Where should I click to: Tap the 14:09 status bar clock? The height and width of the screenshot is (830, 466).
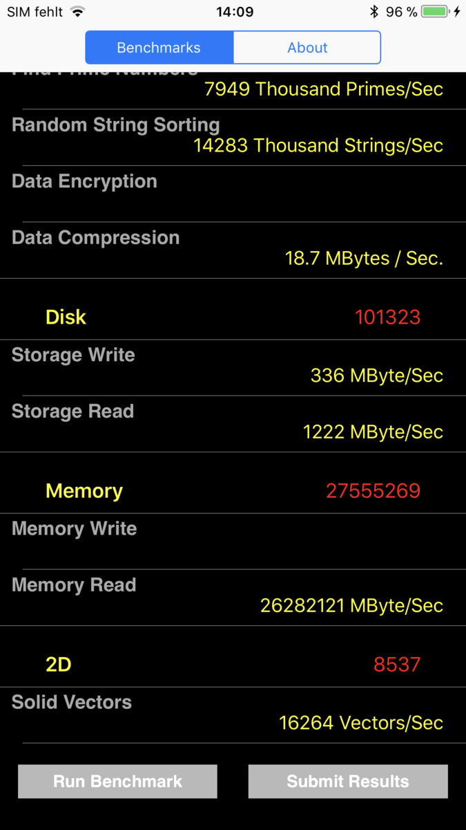235,12
